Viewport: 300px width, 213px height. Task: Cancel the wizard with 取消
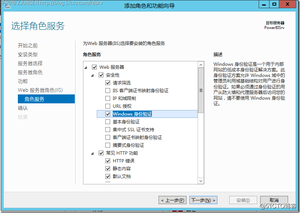(x=274, y=200)
